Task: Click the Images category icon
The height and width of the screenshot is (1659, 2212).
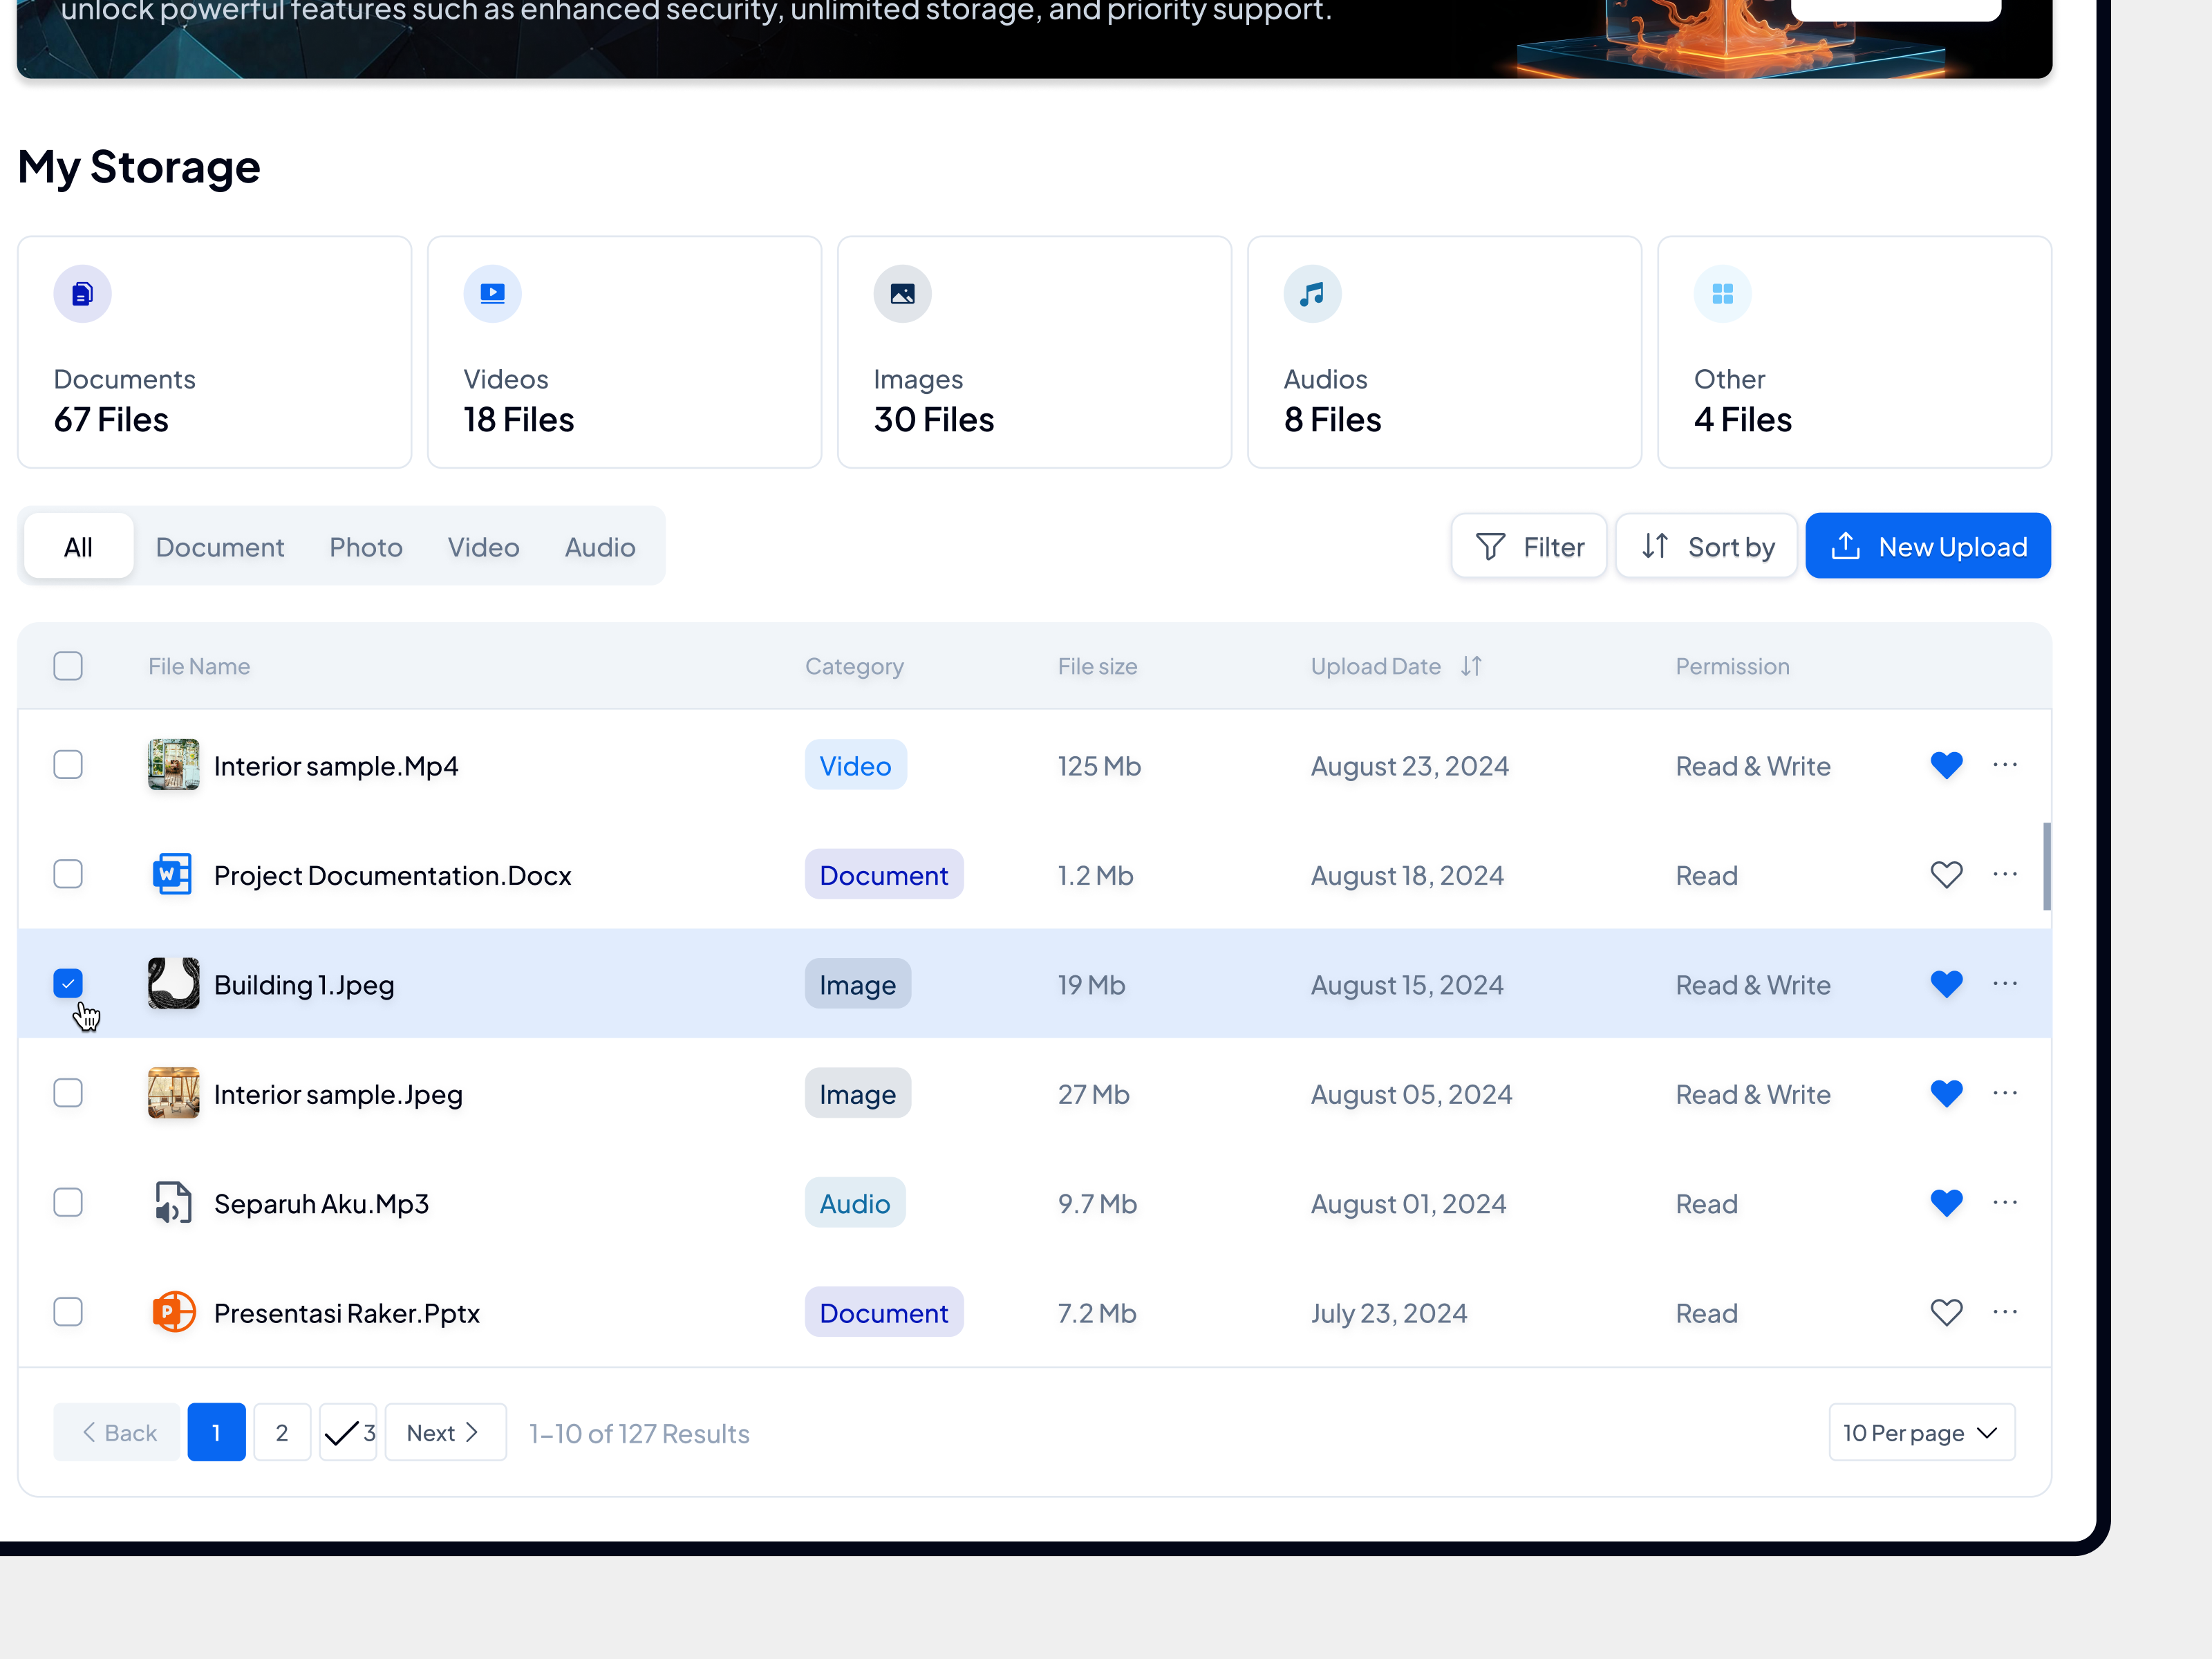Action: click(x=902, y=293)
